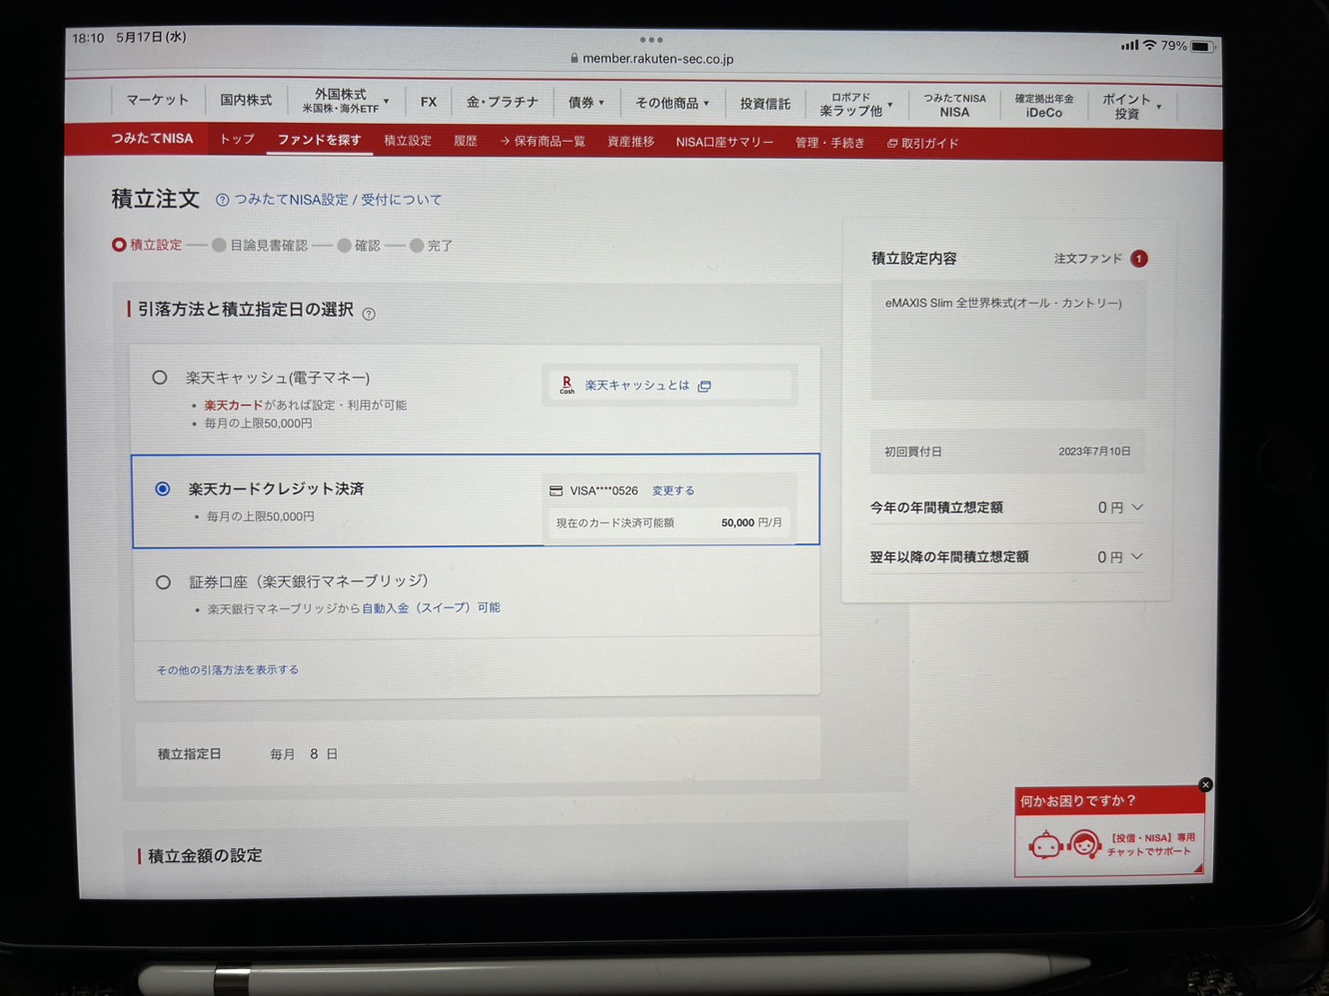Click the 注文ファンド count badge
Screen dimensions: 1329x996
coord(1139,259)
